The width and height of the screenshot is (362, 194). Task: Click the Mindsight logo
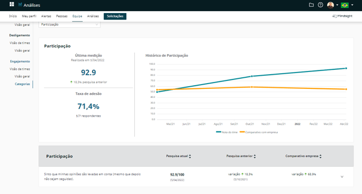342,16
